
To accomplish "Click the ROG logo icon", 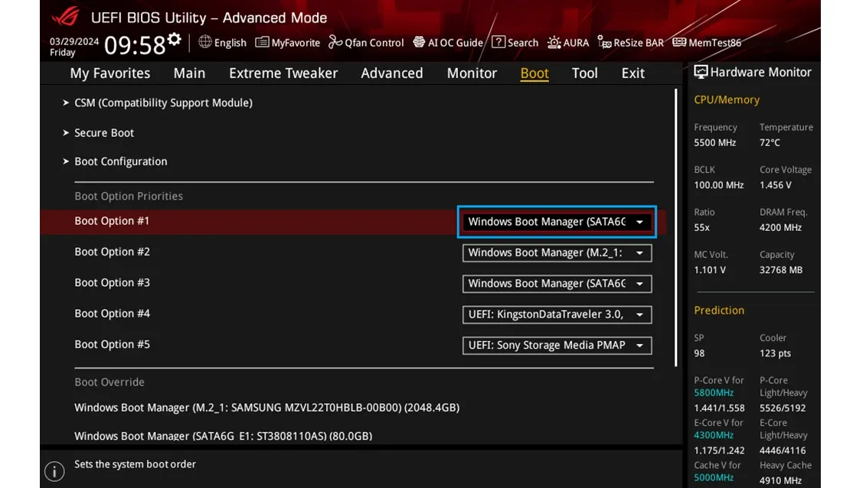I will [x=66, y=17].
